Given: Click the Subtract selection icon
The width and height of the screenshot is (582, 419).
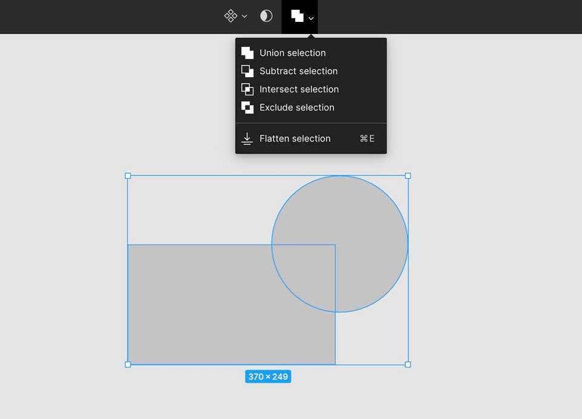Looking at the screenshot, I should tap(247, 71).
